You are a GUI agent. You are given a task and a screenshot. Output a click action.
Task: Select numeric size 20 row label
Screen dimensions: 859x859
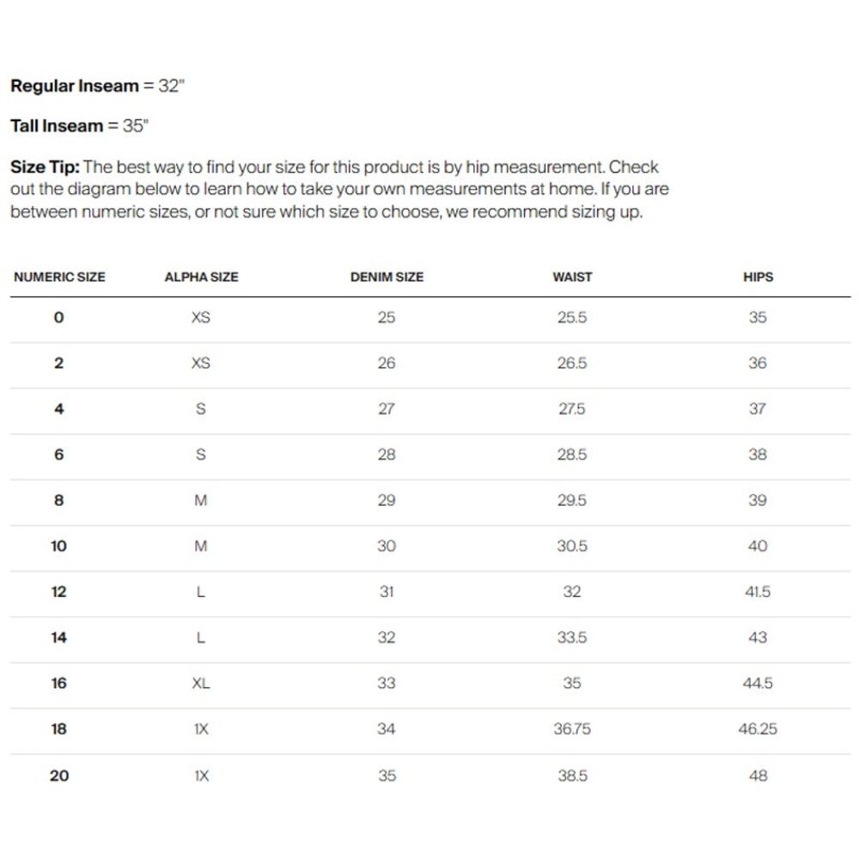(x=58, y=775)
